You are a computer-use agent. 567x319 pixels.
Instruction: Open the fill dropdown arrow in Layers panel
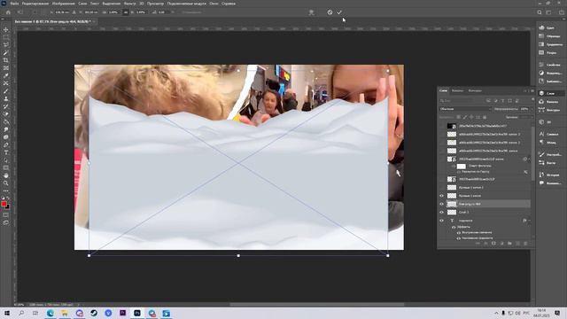pos(532,117)
